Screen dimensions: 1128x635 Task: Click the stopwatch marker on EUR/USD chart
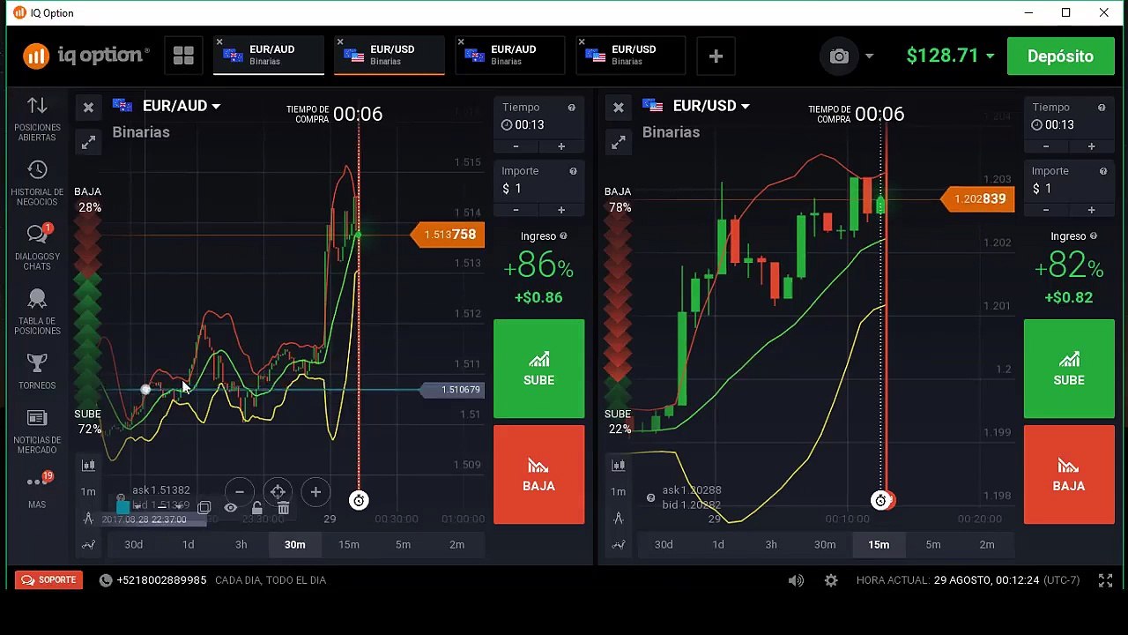pyautogui.click(x=880, y=501)
